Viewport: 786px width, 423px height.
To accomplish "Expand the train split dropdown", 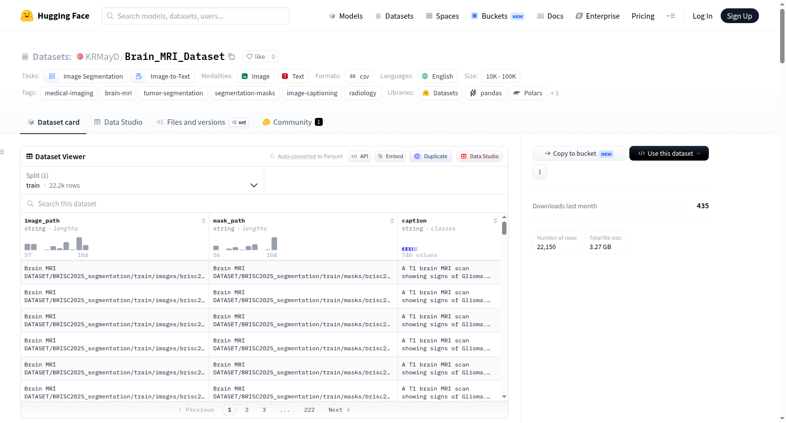I will click(x=142, y=180).
